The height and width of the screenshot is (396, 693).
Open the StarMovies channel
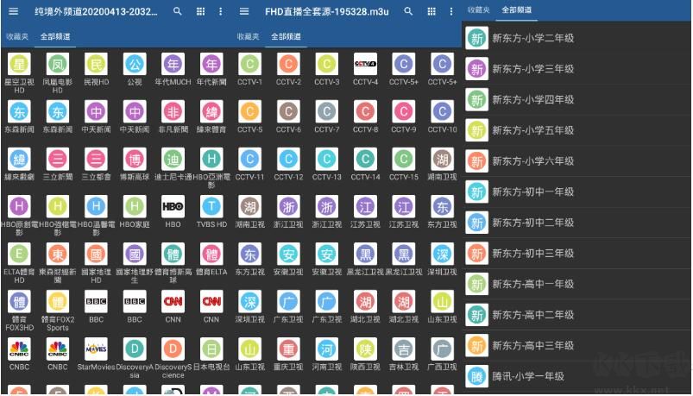tap(97, 354)
